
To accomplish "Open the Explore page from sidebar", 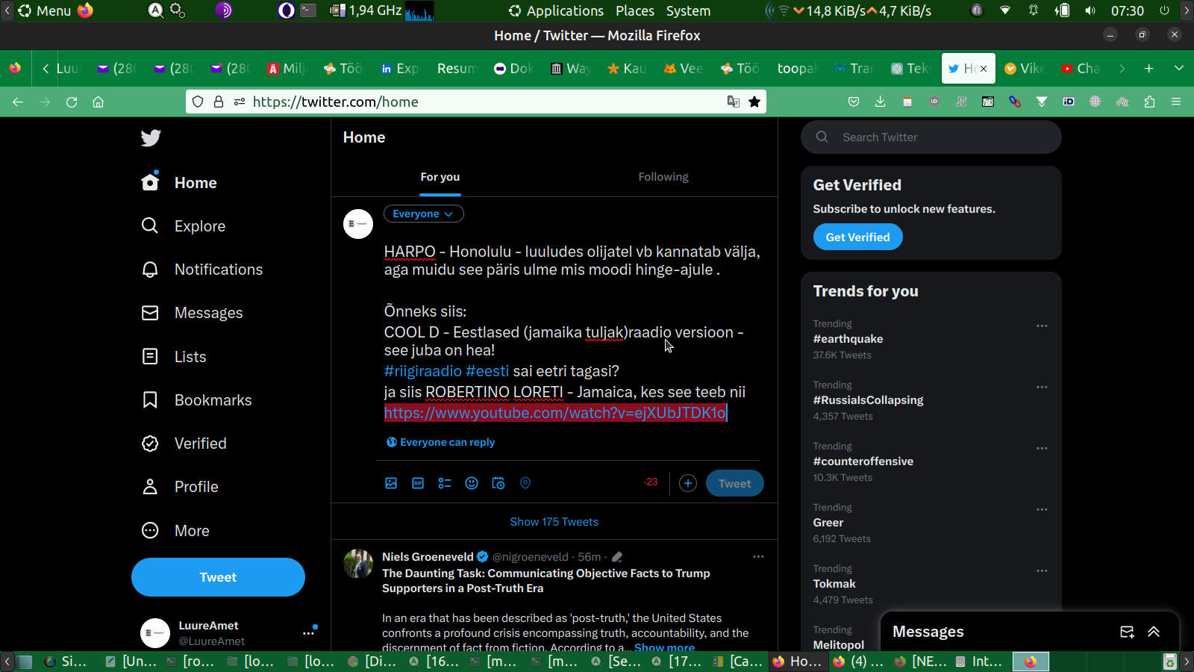I will [184, 226].
